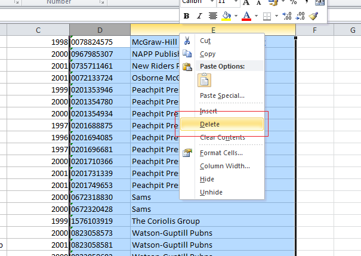Toggle center alignment in mini toolbar
361x256 pixels.
pos(213,16)
